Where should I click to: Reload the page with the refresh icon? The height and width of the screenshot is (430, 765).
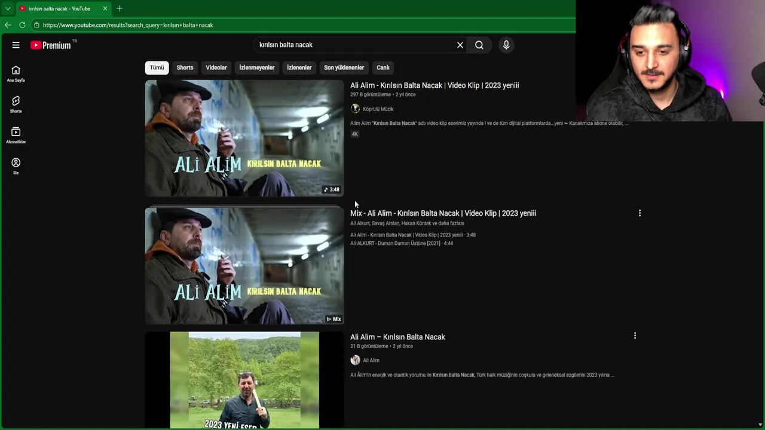[22, 25]
